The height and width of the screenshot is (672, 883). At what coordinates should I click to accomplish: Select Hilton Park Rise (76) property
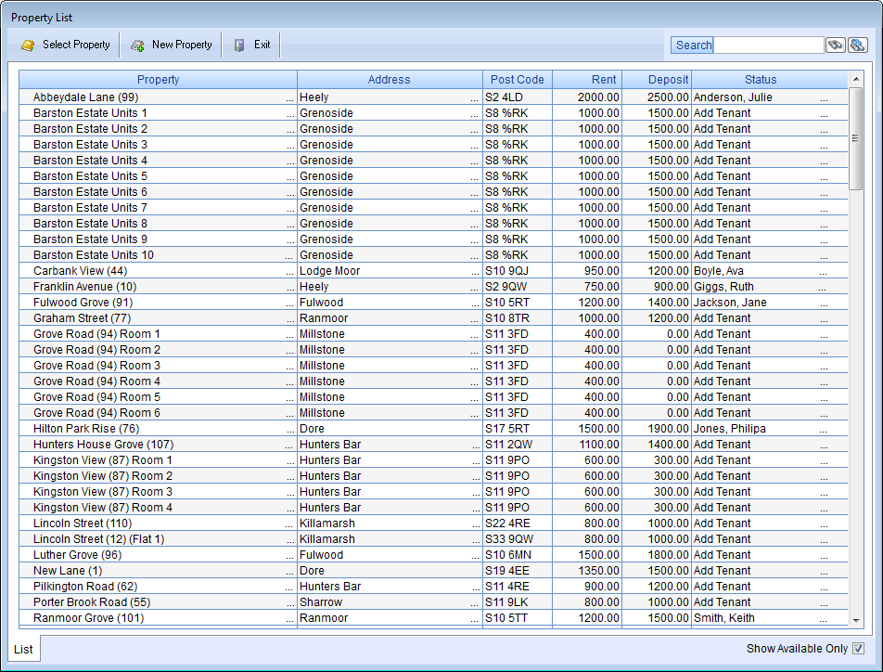(86, 429)
